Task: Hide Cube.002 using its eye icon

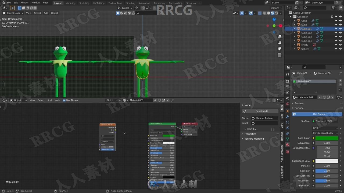Action: [340, 33]
